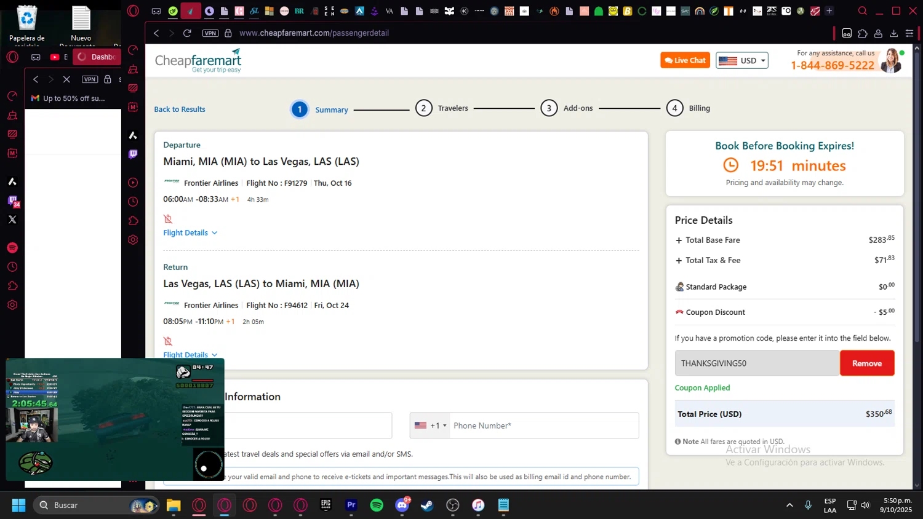Open Aria AI in front window sidebar

click(x=133, y=135)
